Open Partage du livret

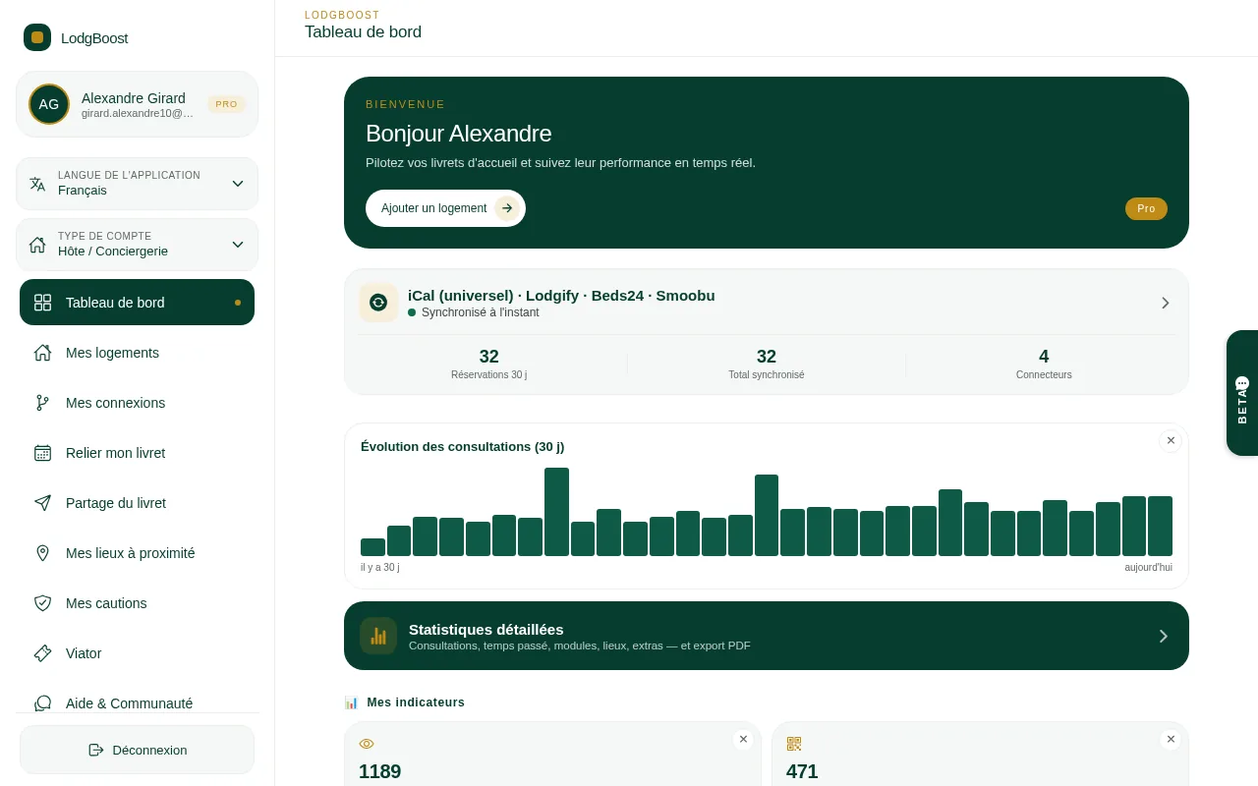[x=137, y=503]
